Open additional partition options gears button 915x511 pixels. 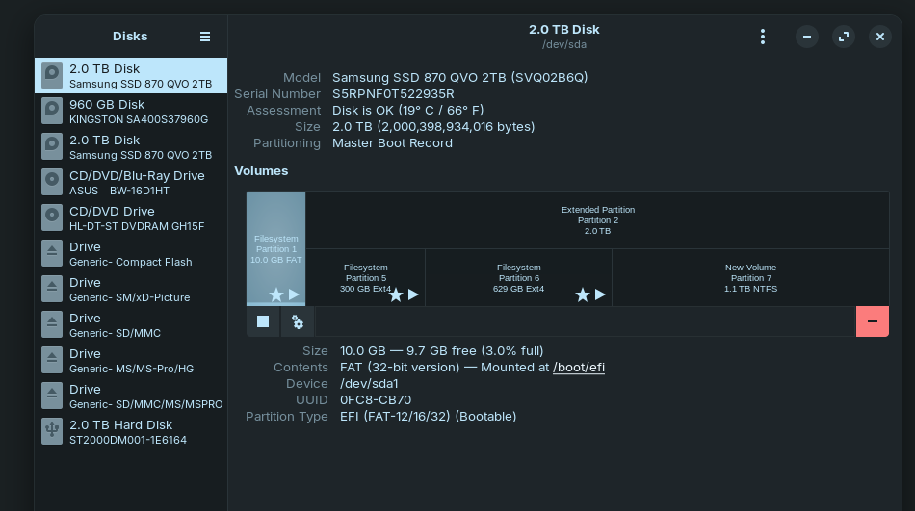point(298,321)
